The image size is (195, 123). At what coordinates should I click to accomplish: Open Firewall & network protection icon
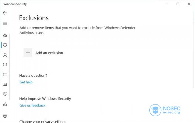5,65
